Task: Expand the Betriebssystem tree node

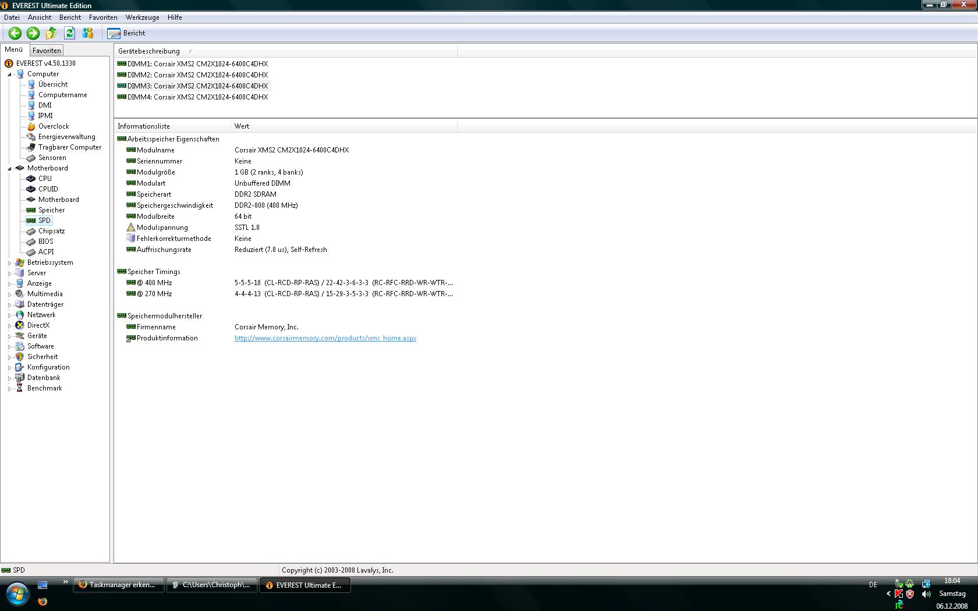Action: (9, 263)
